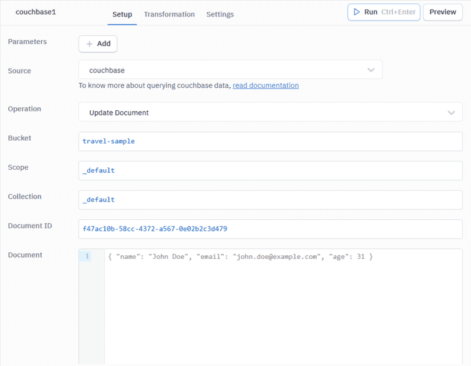Rename the query couchbase1

[36, 12]
